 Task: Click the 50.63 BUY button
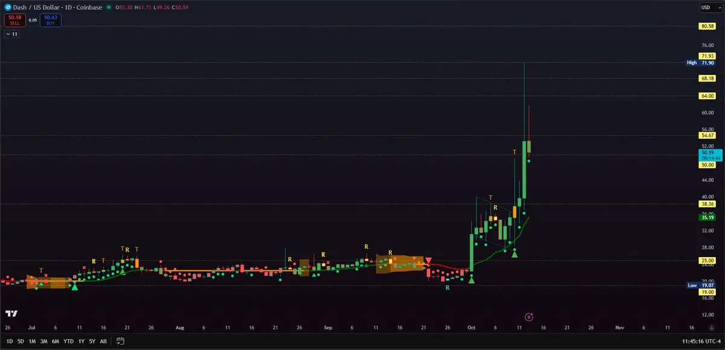point(50,20)
